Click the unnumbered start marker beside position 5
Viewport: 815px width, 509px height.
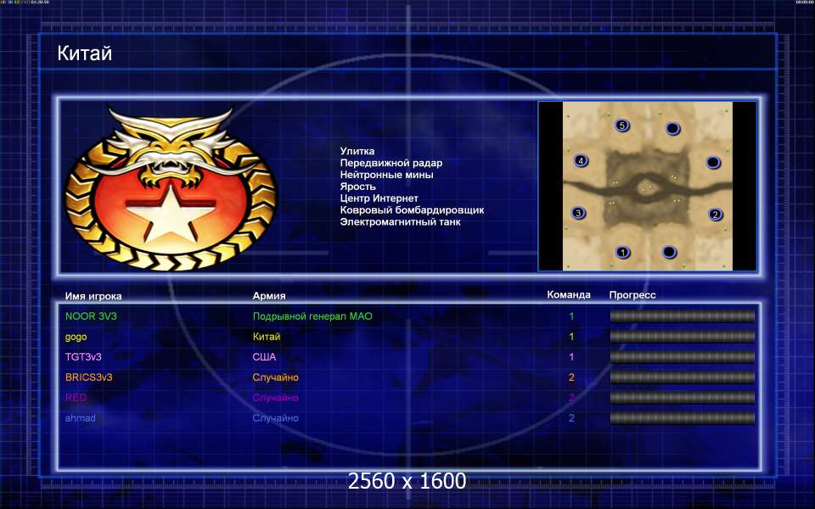coord(672,128)
